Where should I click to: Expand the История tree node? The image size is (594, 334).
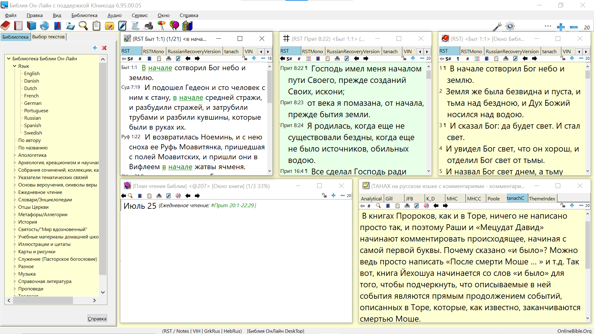[x=15, y=222]
